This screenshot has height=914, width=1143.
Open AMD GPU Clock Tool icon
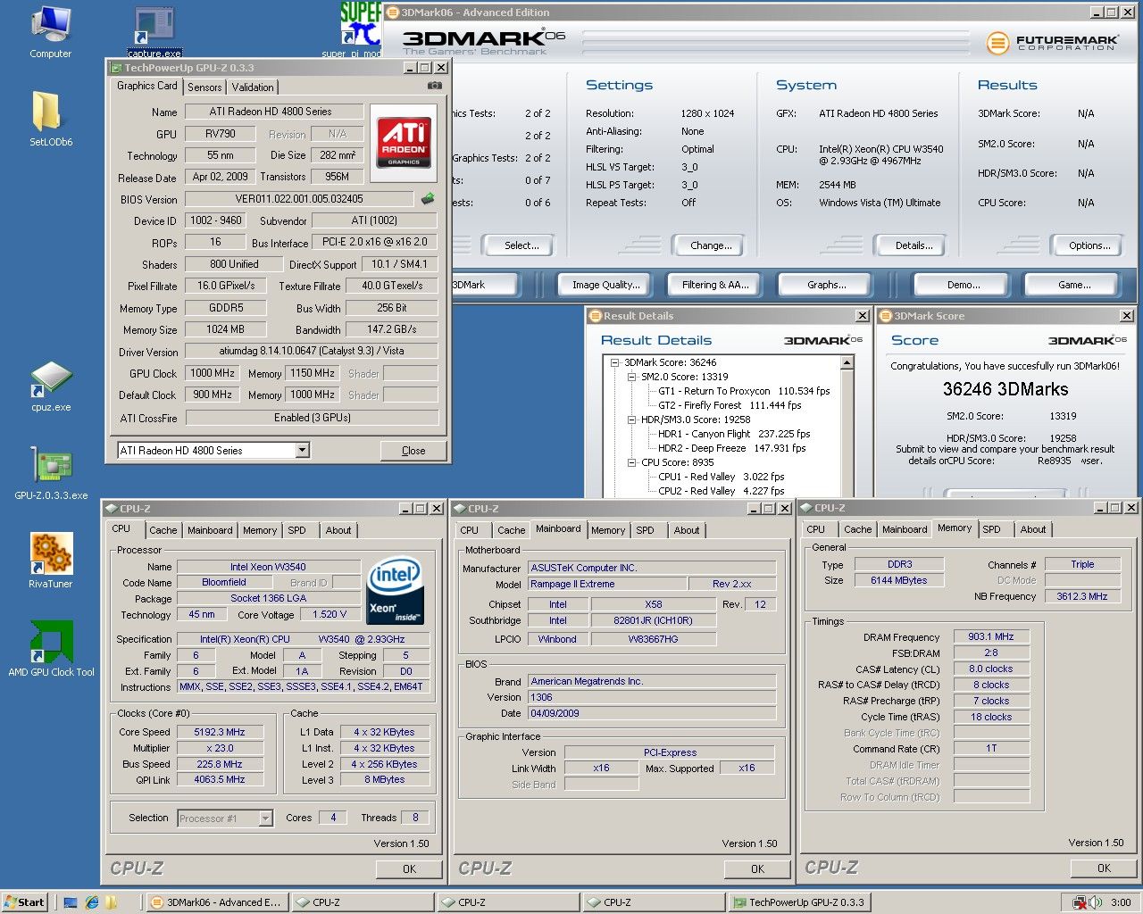click(x=51, y=648)
